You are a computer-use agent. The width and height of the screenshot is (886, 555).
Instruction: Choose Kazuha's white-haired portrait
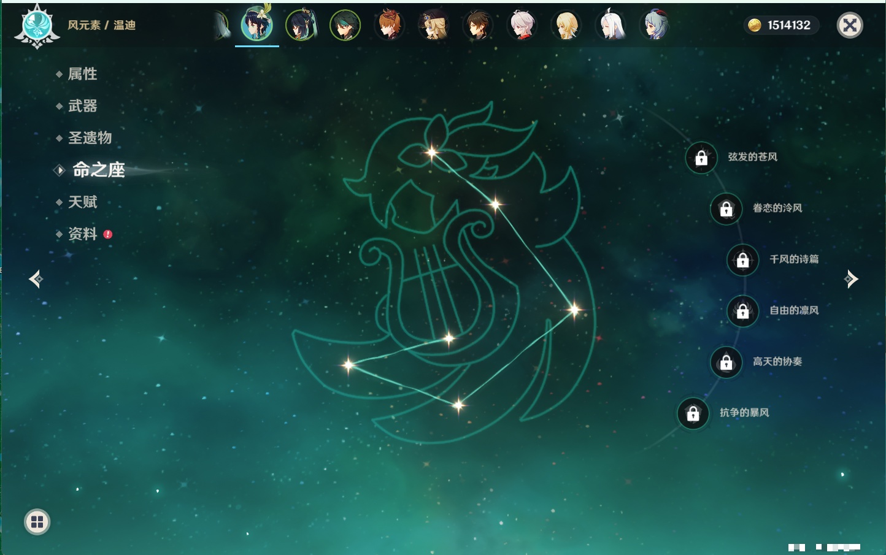pos(522,26)
